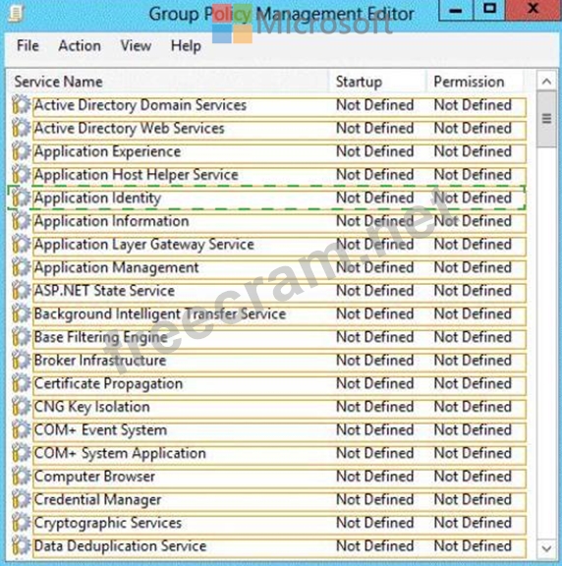Screen dimensions: 562x566
Task: Open the Help menu
Action: click(x=186, y=46)
